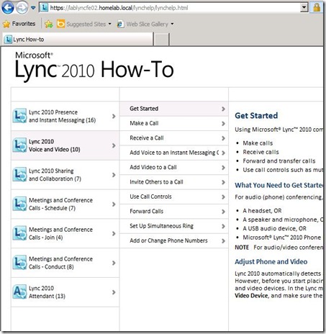Expand chevron beside Conference Calls - Schedule
The image size is (326, 334).
[114, 204]
